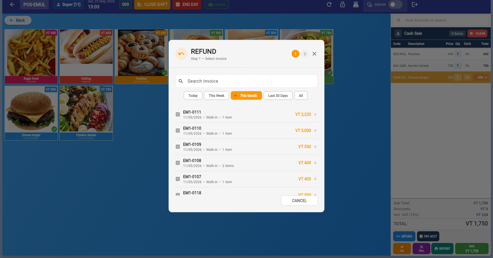Click the CLEAR cart button
The image size is (493, 258).
click(477, 33)
